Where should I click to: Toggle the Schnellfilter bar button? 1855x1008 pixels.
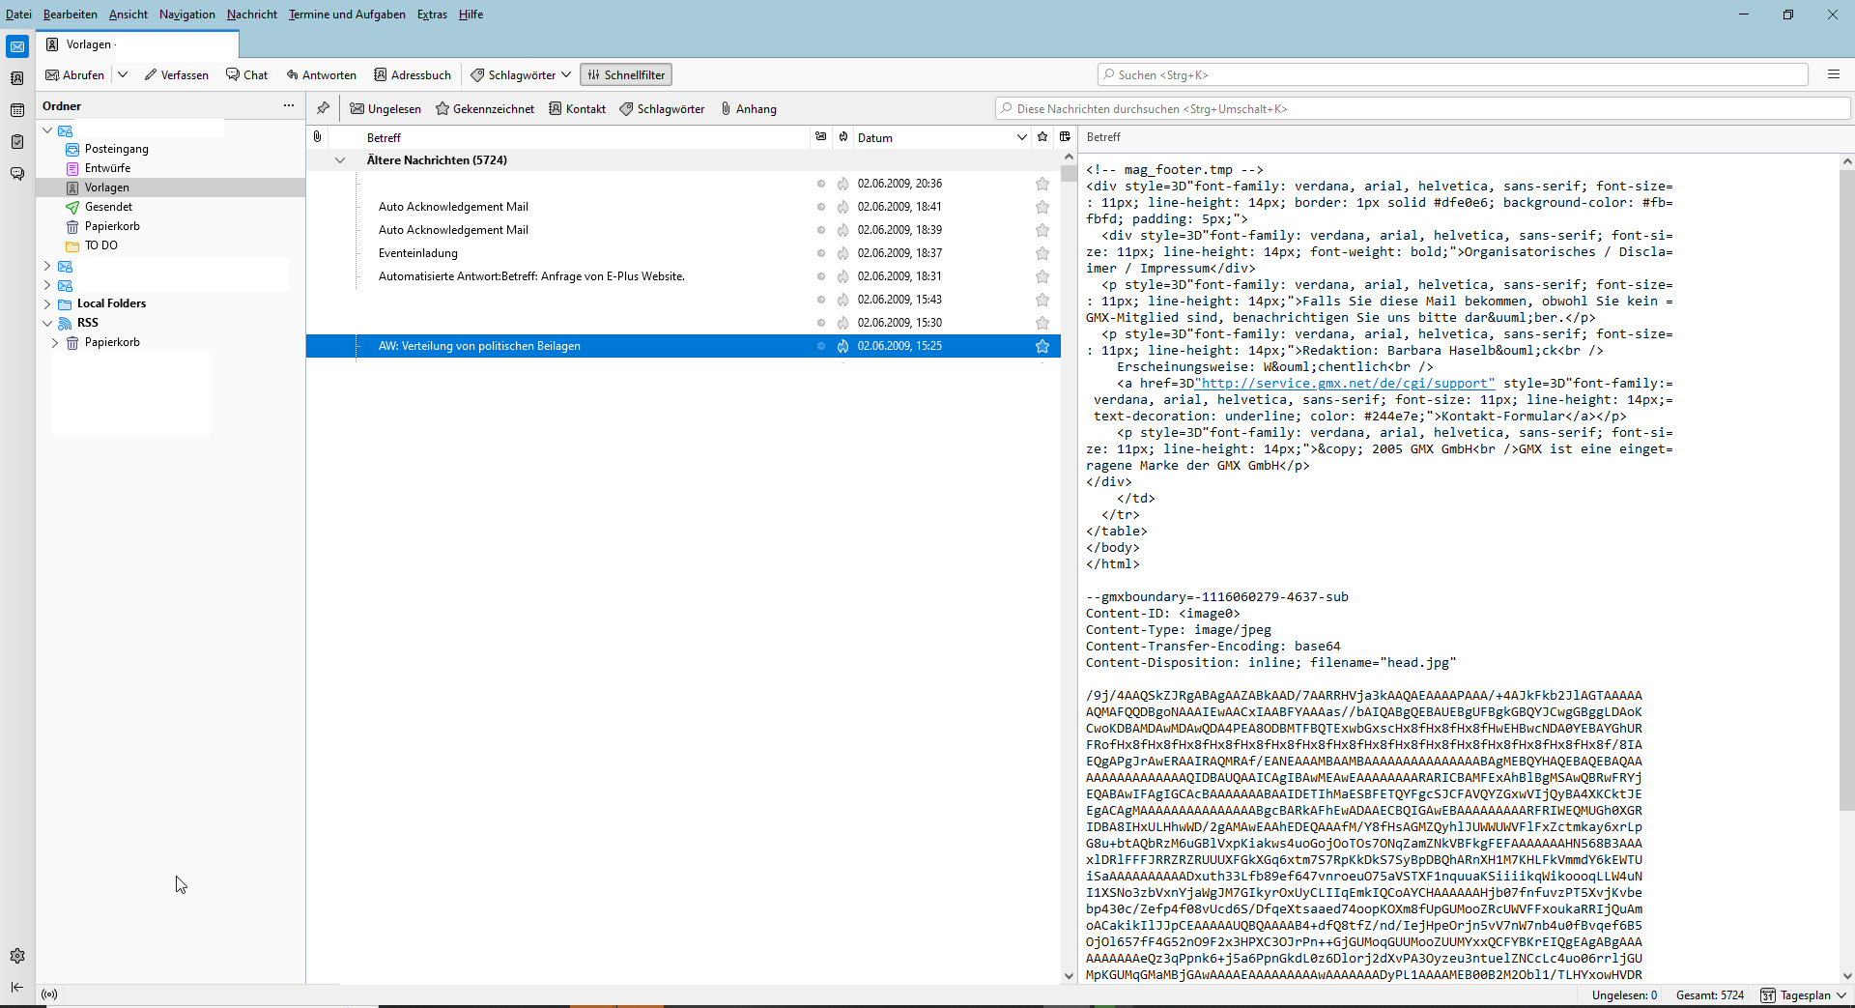(x=626, y=74)
